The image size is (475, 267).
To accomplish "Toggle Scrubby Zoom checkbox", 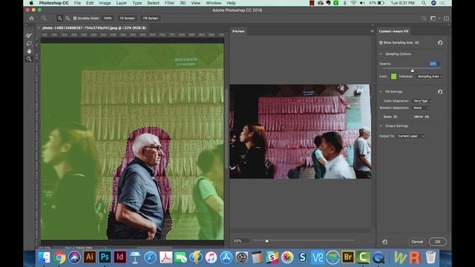I will click(x=74, y=18).
